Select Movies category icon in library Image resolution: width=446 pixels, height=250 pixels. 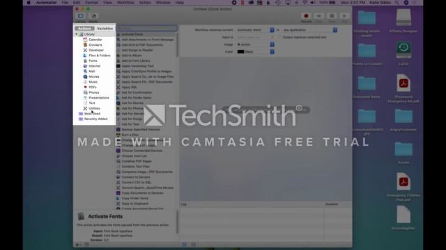(x=85, y=76)
